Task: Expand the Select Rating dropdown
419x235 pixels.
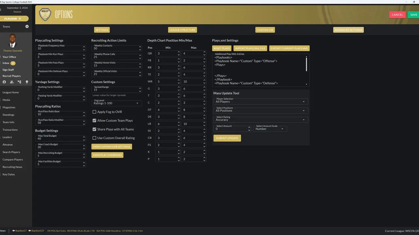Action: (x=261, y=120)
